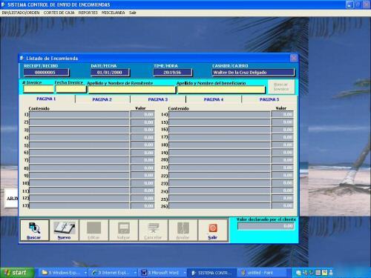The width and height of the screenshot is (371, 278).
Task: Click the Nuevo notebook icon button
Action: pyautogui.click(x=64, y=231)
